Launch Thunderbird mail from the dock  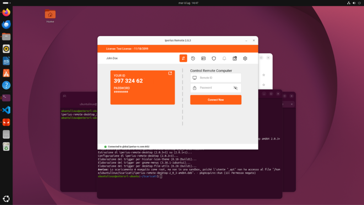click(6, 25)
